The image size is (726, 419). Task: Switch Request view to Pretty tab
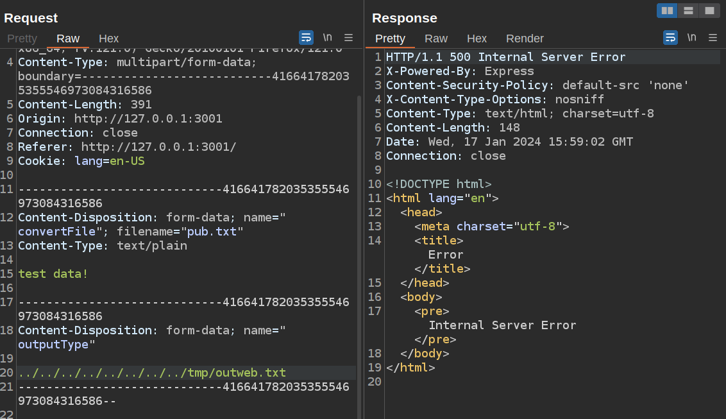(x=22, y=38)
